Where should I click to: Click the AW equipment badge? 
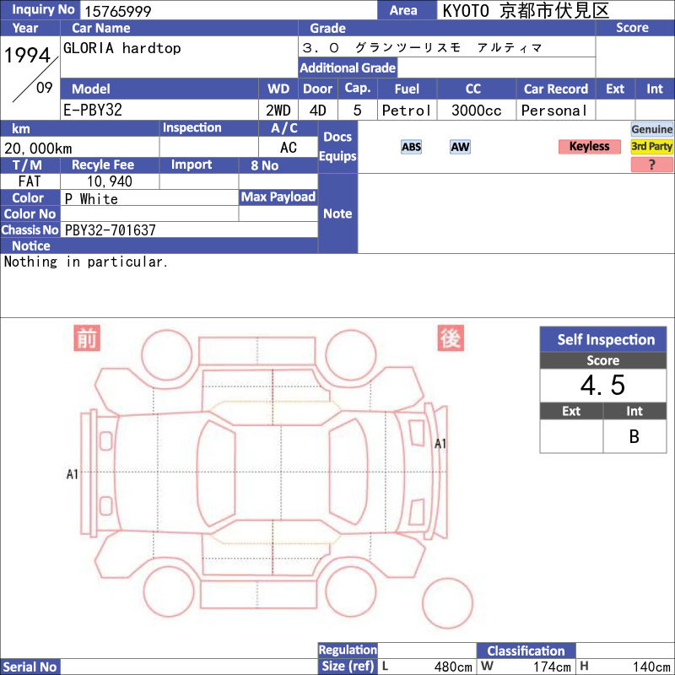click(x=460, y=147)
